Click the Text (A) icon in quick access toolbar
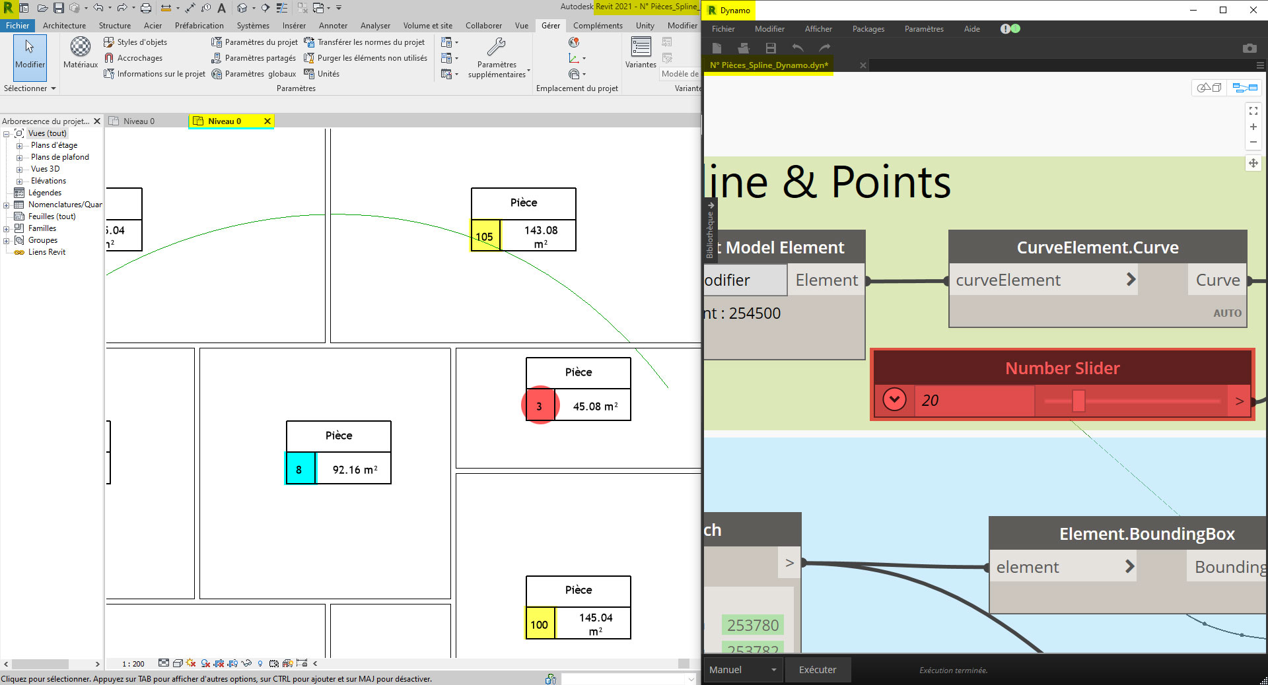The image size is (1268, 685). pyautogui.click(x=221, y=8)
